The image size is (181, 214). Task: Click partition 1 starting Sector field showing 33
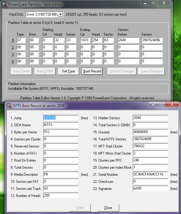click(x=71, y=40)
